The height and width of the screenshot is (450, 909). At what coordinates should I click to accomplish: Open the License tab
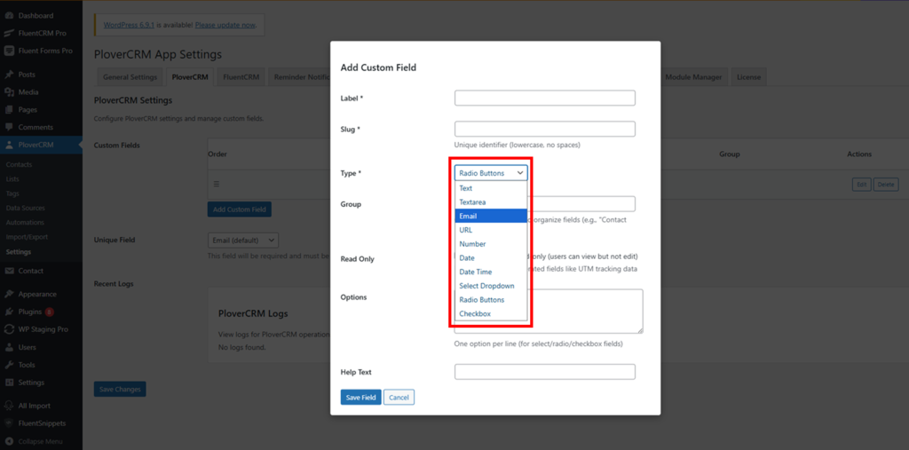click(748, 77)
